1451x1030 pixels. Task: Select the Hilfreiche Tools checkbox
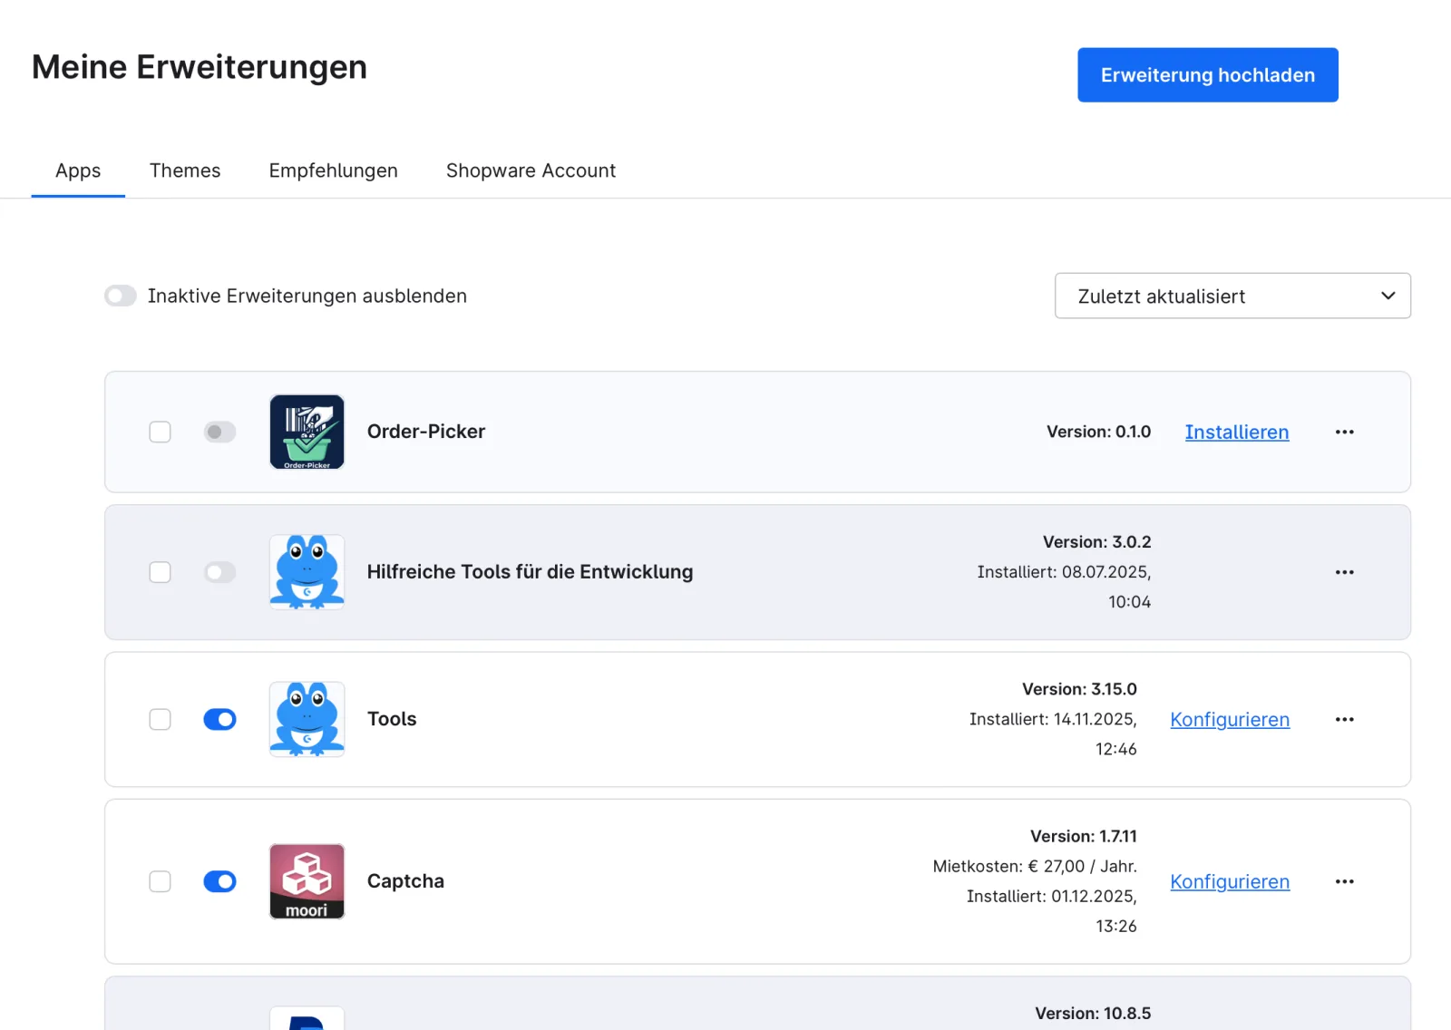[160, 572]
